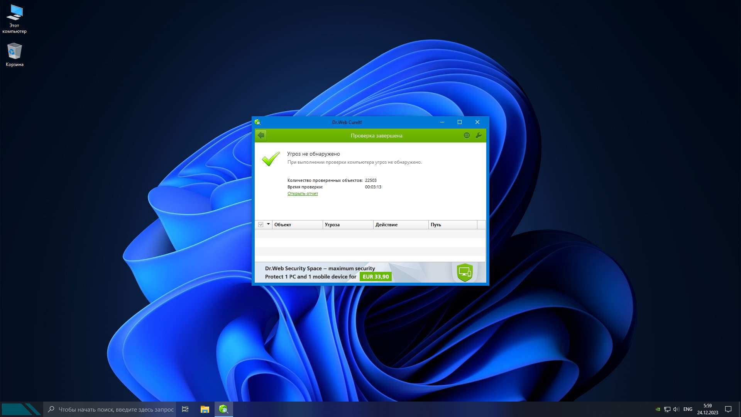Click the green back arrow button
The height and width of the screenshot is (417, 741).
(261, 136)
